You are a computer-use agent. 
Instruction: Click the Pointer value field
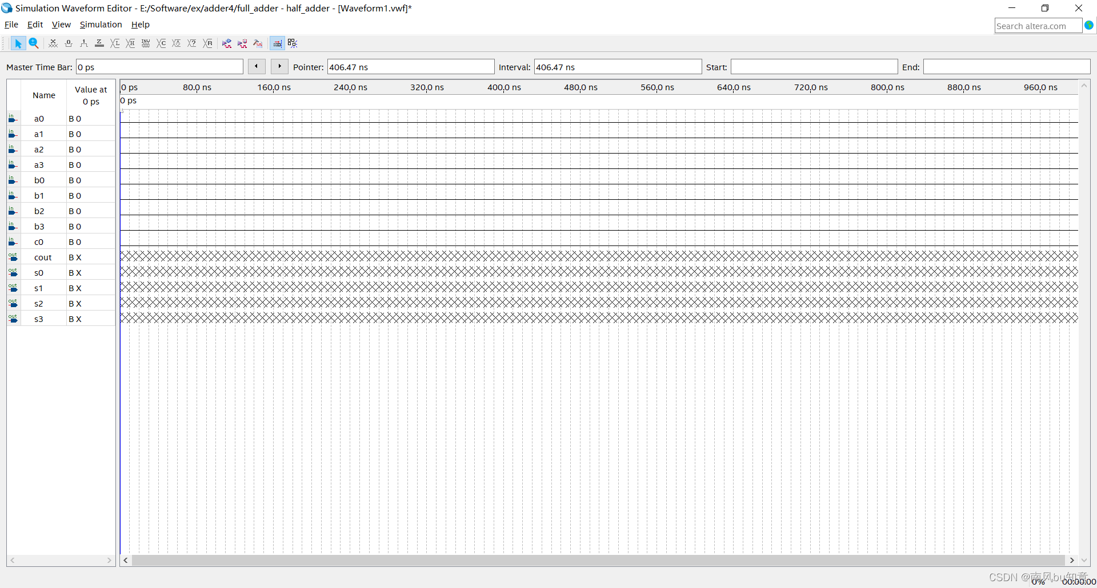411,67
